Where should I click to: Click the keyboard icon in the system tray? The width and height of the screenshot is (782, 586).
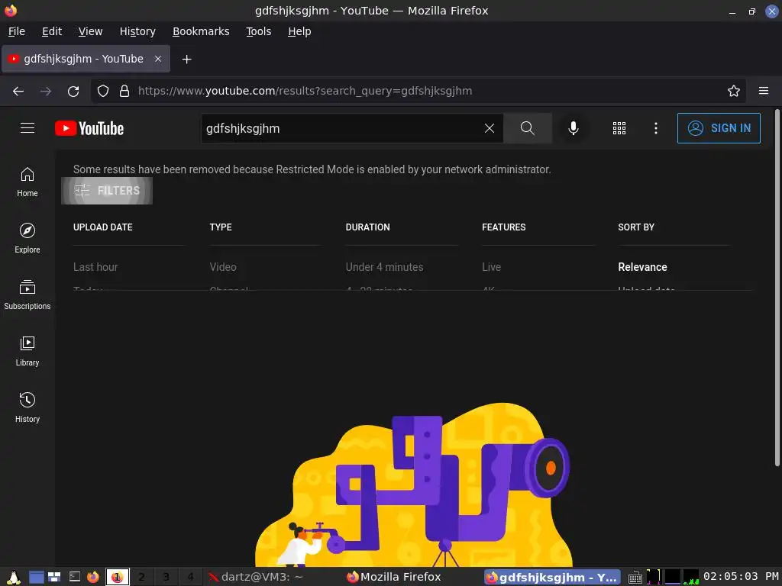635,578
